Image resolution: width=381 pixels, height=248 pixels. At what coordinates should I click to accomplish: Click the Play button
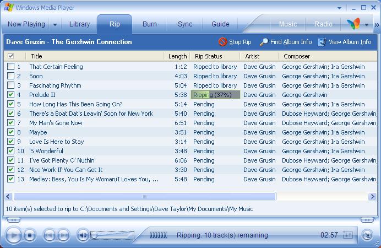coord(13,235)
